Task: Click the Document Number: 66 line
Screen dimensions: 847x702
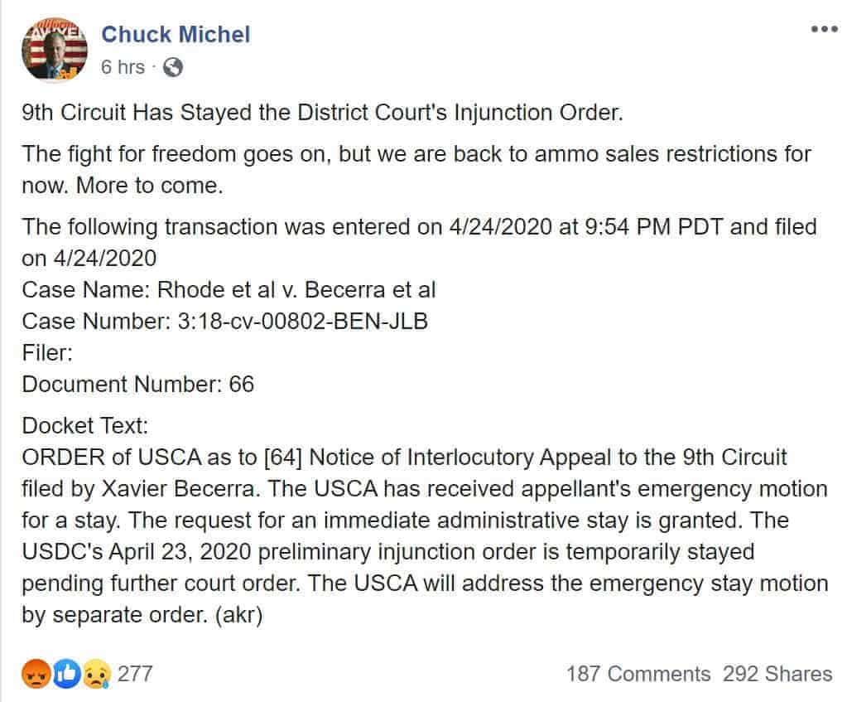Action: (138, 384)
